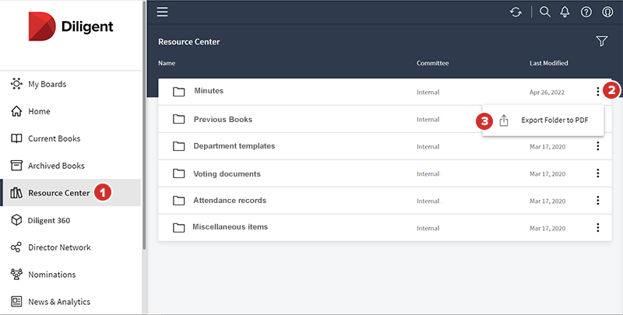Sort by Last Modified column header

[x=548, y=63]
